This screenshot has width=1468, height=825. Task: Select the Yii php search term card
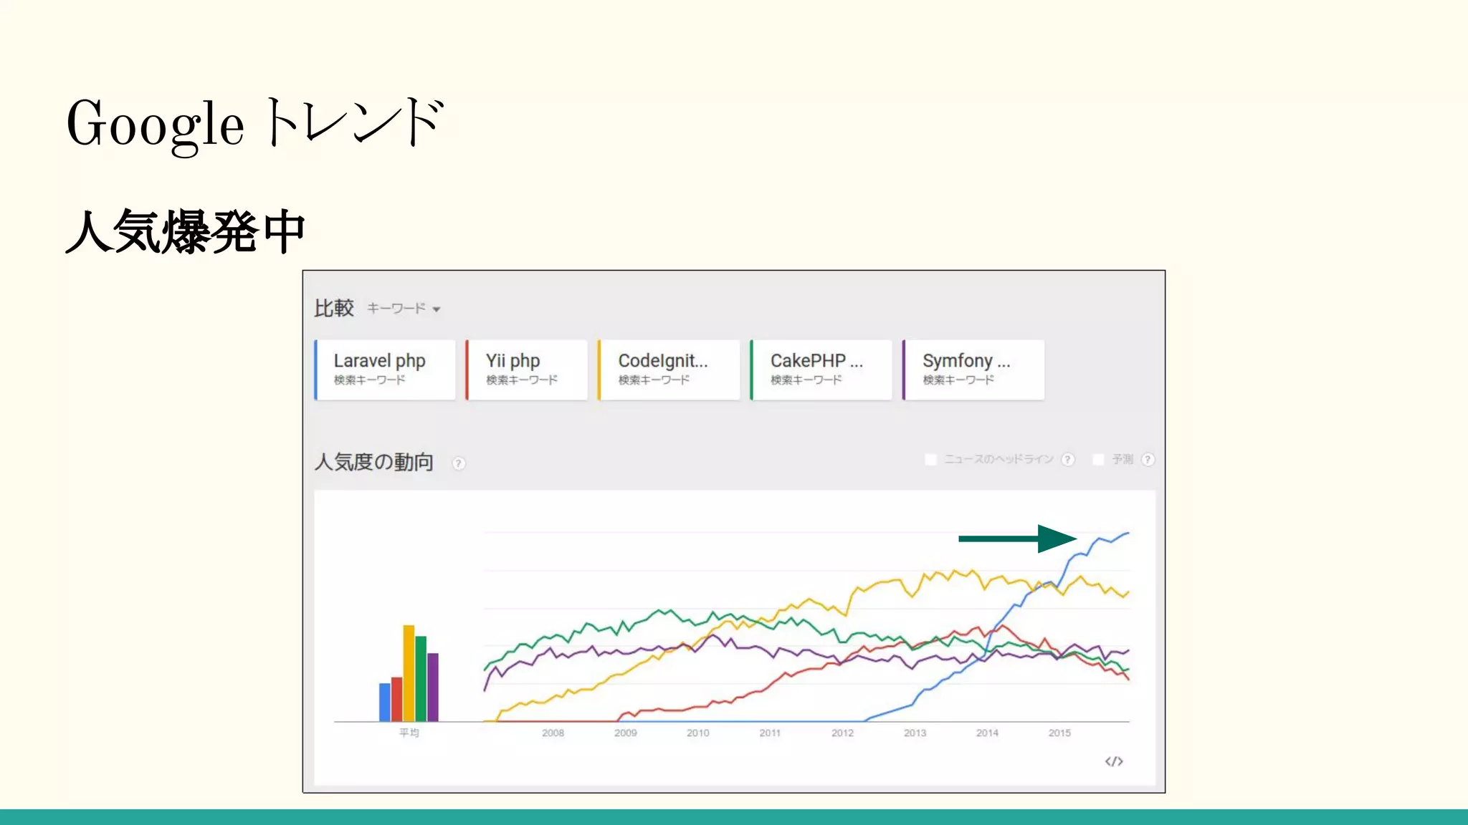tap(526, 370)
